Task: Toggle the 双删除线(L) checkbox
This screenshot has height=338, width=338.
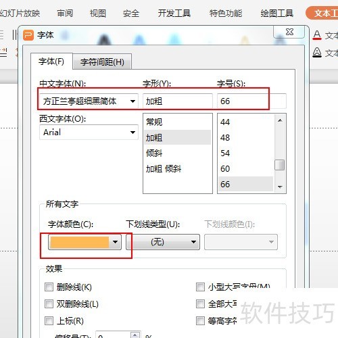Action: pyautogui.click(x=49, y=304)
